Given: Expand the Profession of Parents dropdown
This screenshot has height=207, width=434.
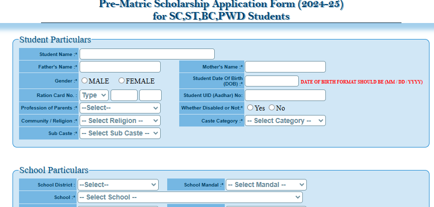Looking at the screenshot, I should (x=120, y=108).
